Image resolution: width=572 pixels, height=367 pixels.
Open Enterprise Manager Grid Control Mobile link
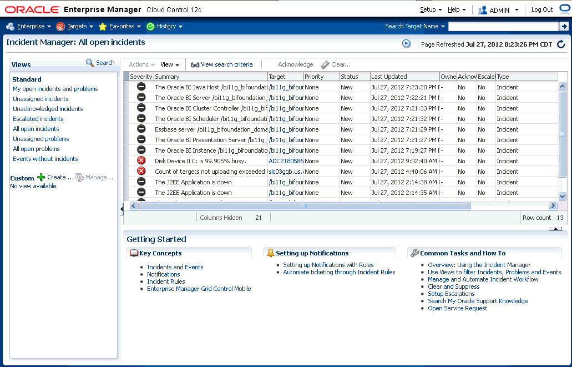point(199,289)
